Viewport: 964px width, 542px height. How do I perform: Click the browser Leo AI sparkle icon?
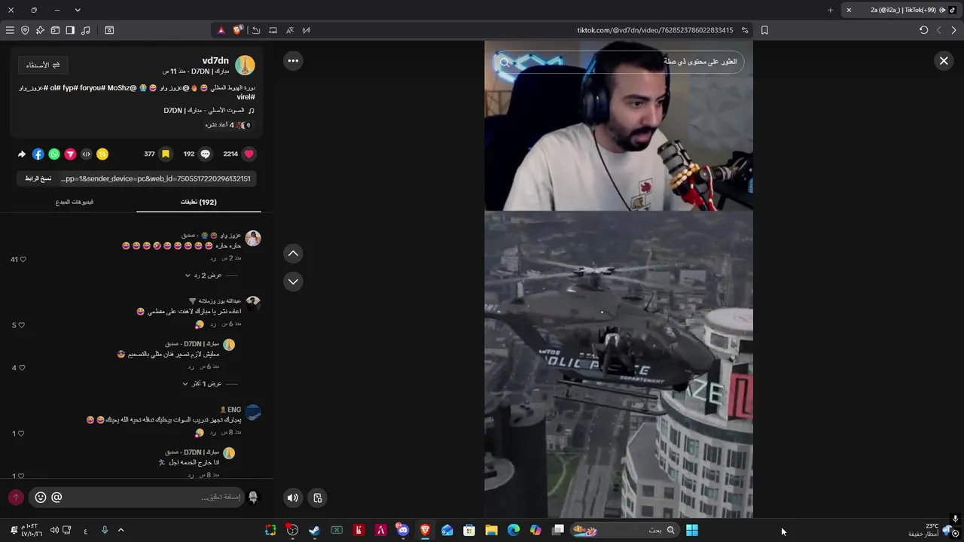click(x=40, y=30)
